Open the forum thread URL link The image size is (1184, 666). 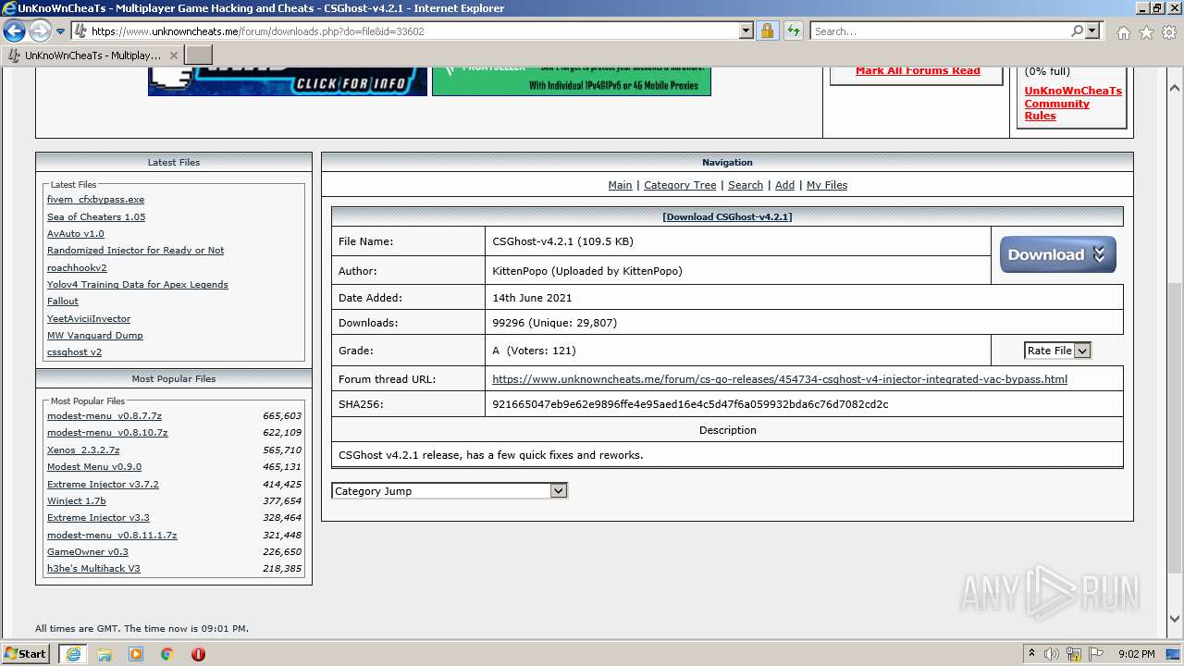(x=780, y=379)
